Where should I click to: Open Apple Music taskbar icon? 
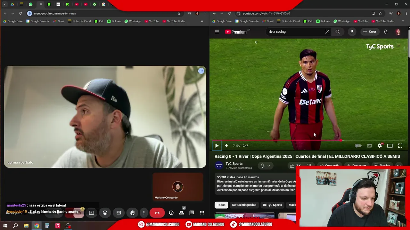(58, 226)
